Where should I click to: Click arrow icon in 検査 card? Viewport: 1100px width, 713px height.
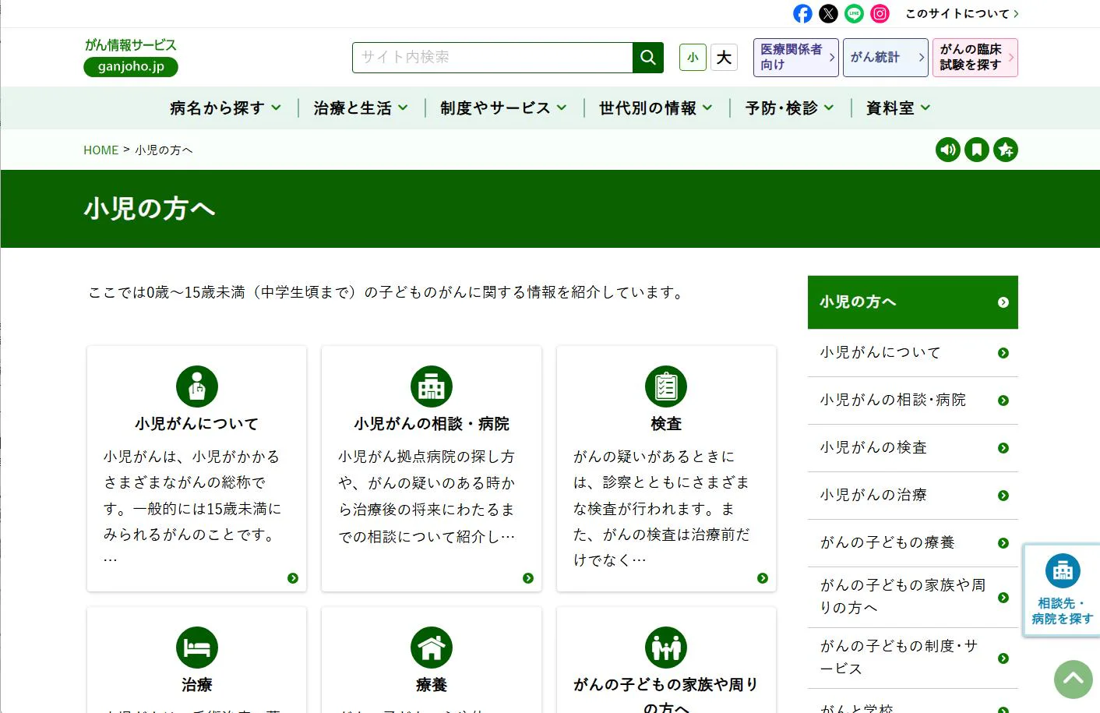763,578
